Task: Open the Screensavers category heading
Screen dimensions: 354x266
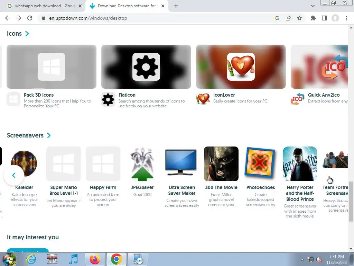Action: coord(25,135)
